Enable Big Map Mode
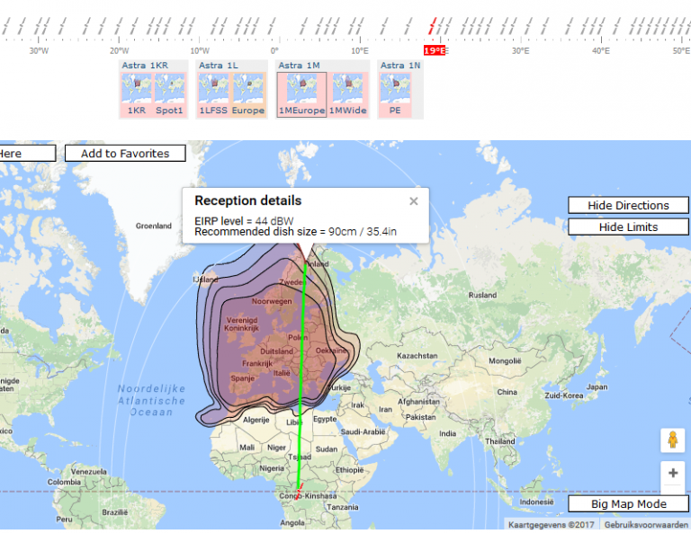 point(628,504)
